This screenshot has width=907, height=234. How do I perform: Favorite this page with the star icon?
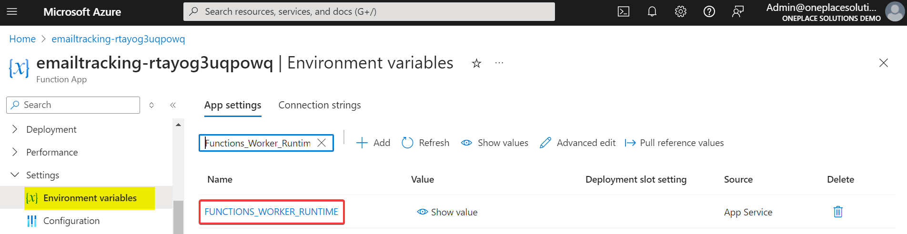(476, 63)
